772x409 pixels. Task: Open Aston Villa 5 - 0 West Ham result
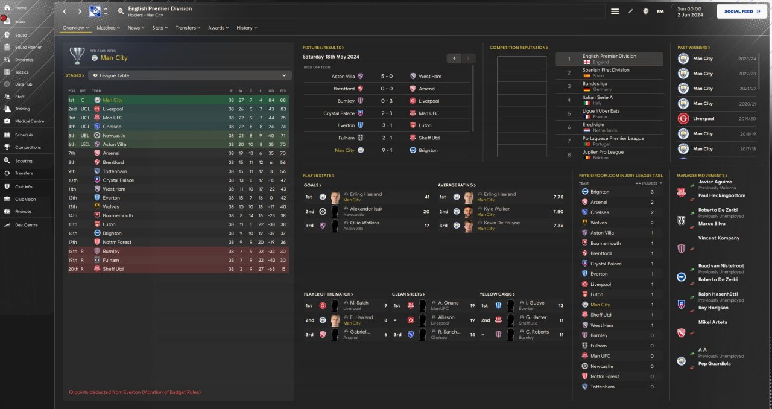[x=386, y=77]
